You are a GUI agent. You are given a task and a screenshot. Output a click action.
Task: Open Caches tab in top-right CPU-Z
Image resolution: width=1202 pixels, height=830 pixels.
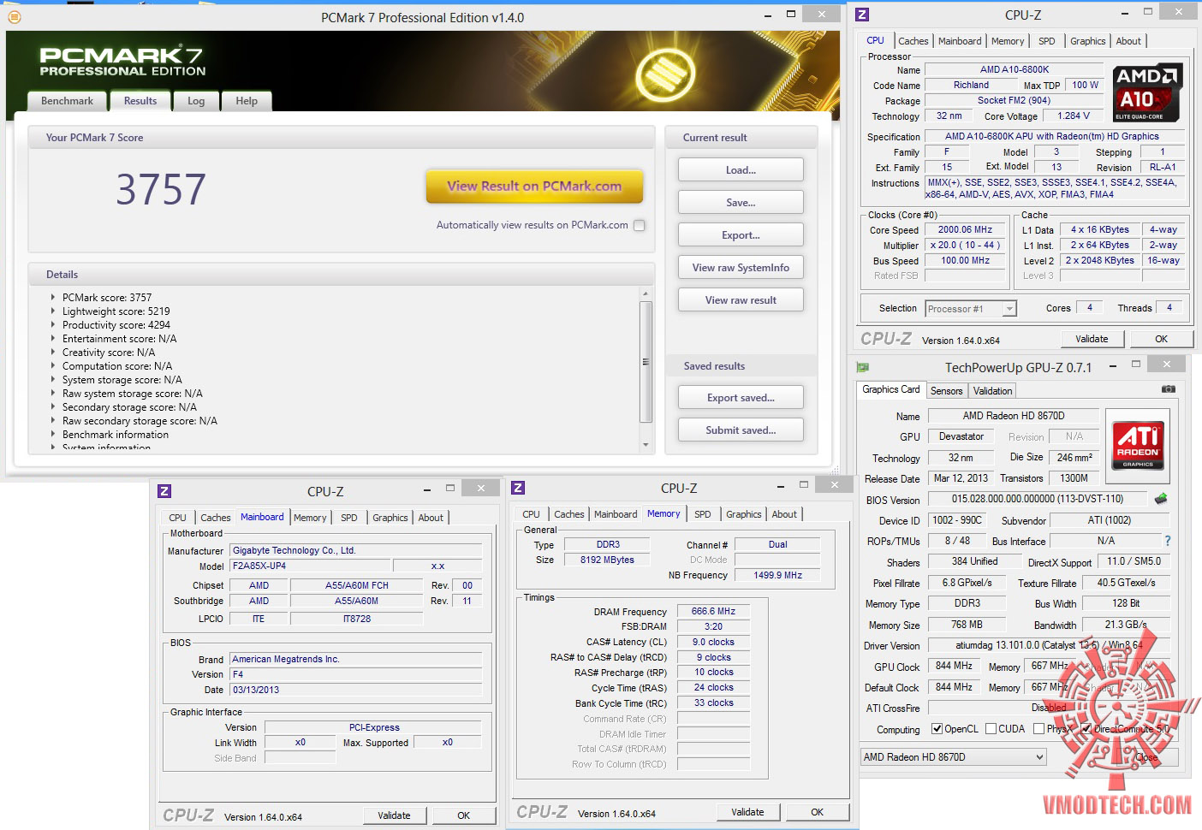pyautogui.click(x=913, y=41)
